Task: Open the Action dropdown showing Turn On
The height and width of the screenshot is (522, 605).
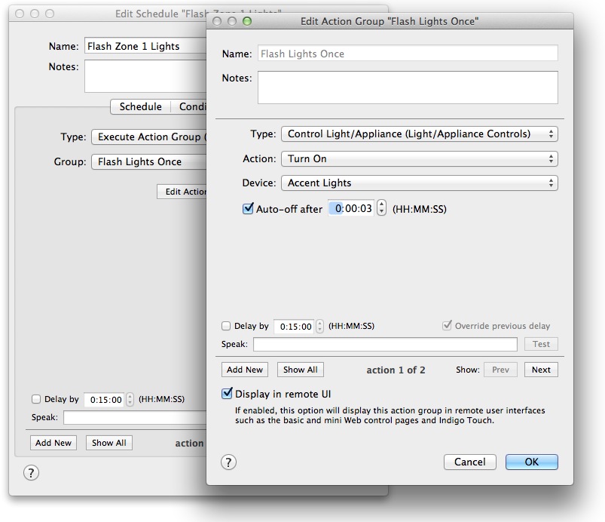Action: coord(420,159)
